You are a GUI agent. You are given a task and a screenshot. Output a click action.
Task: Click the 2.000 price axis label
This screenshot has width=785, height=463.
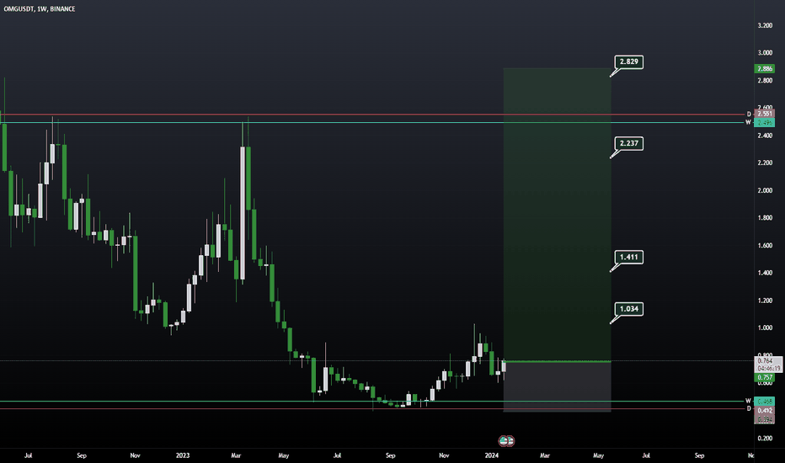click(x=765, y=191)
